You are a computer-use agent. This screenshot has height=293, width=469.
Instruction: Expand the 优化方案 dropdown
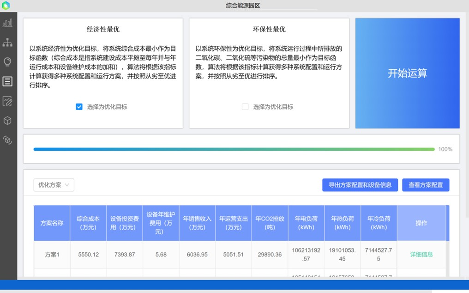pos(54,185)
